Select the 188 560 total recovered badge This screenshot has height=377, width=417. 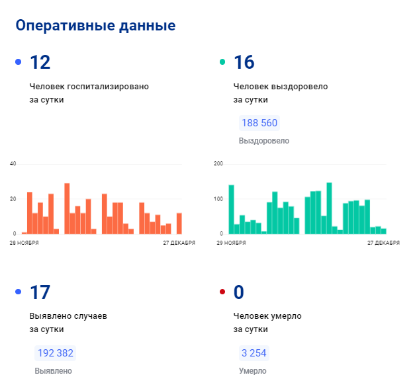(x=259, y=123)
